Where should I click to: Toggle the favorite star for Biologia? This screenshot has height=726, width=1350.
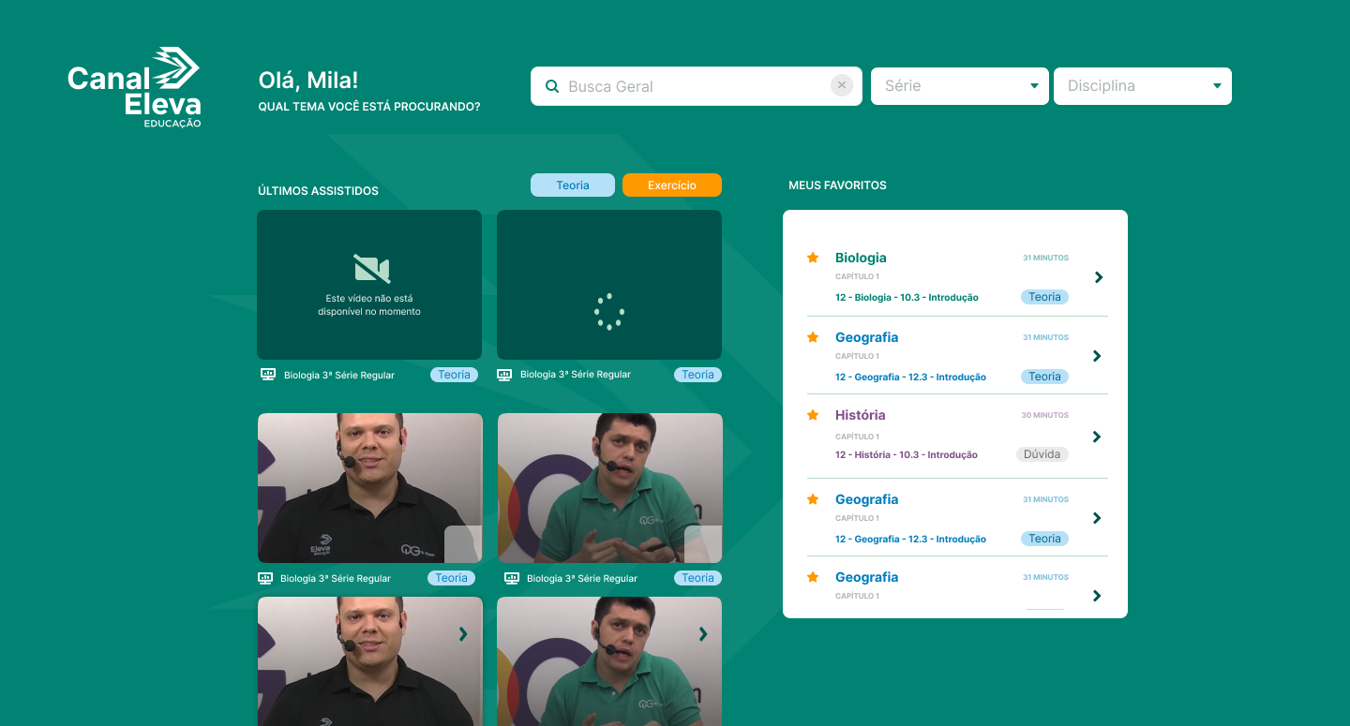813,258
